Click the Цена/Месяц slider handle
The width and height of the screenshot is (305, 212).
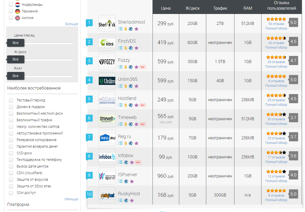tap(16, 43)
